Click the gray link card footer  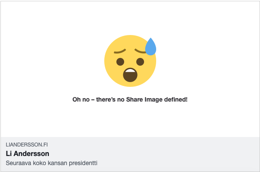click(x=130, y=154)
